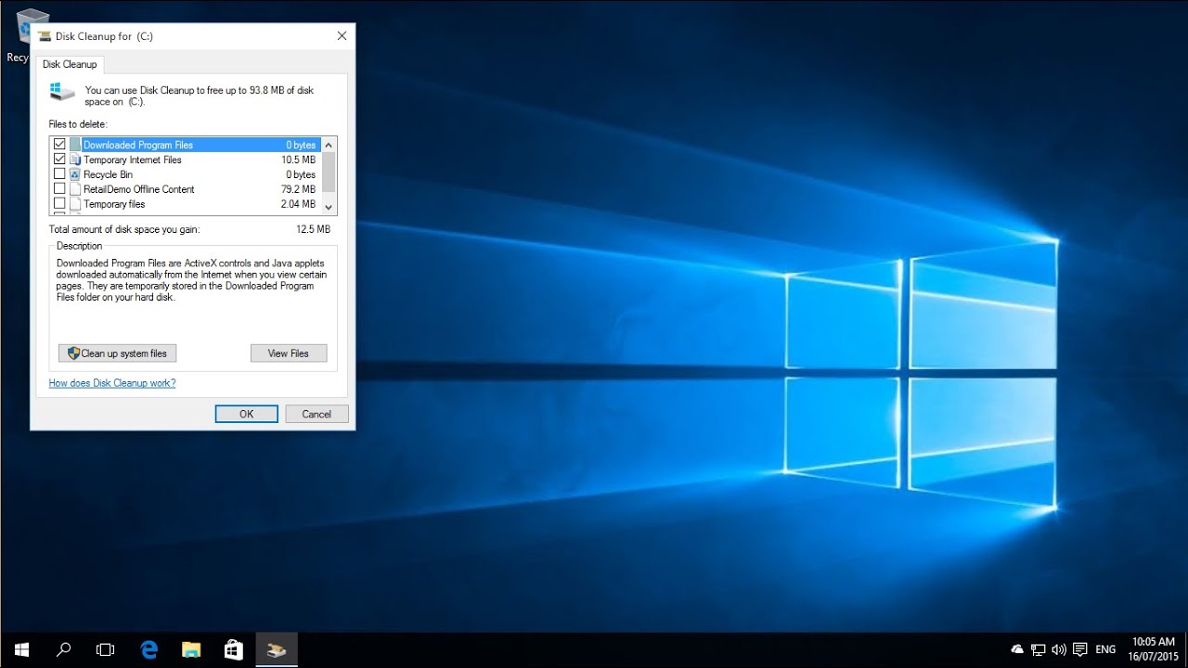Cancel the Disk Cleanup dialog
Viewport: 1188px width, 668px height.
point(316,414)
